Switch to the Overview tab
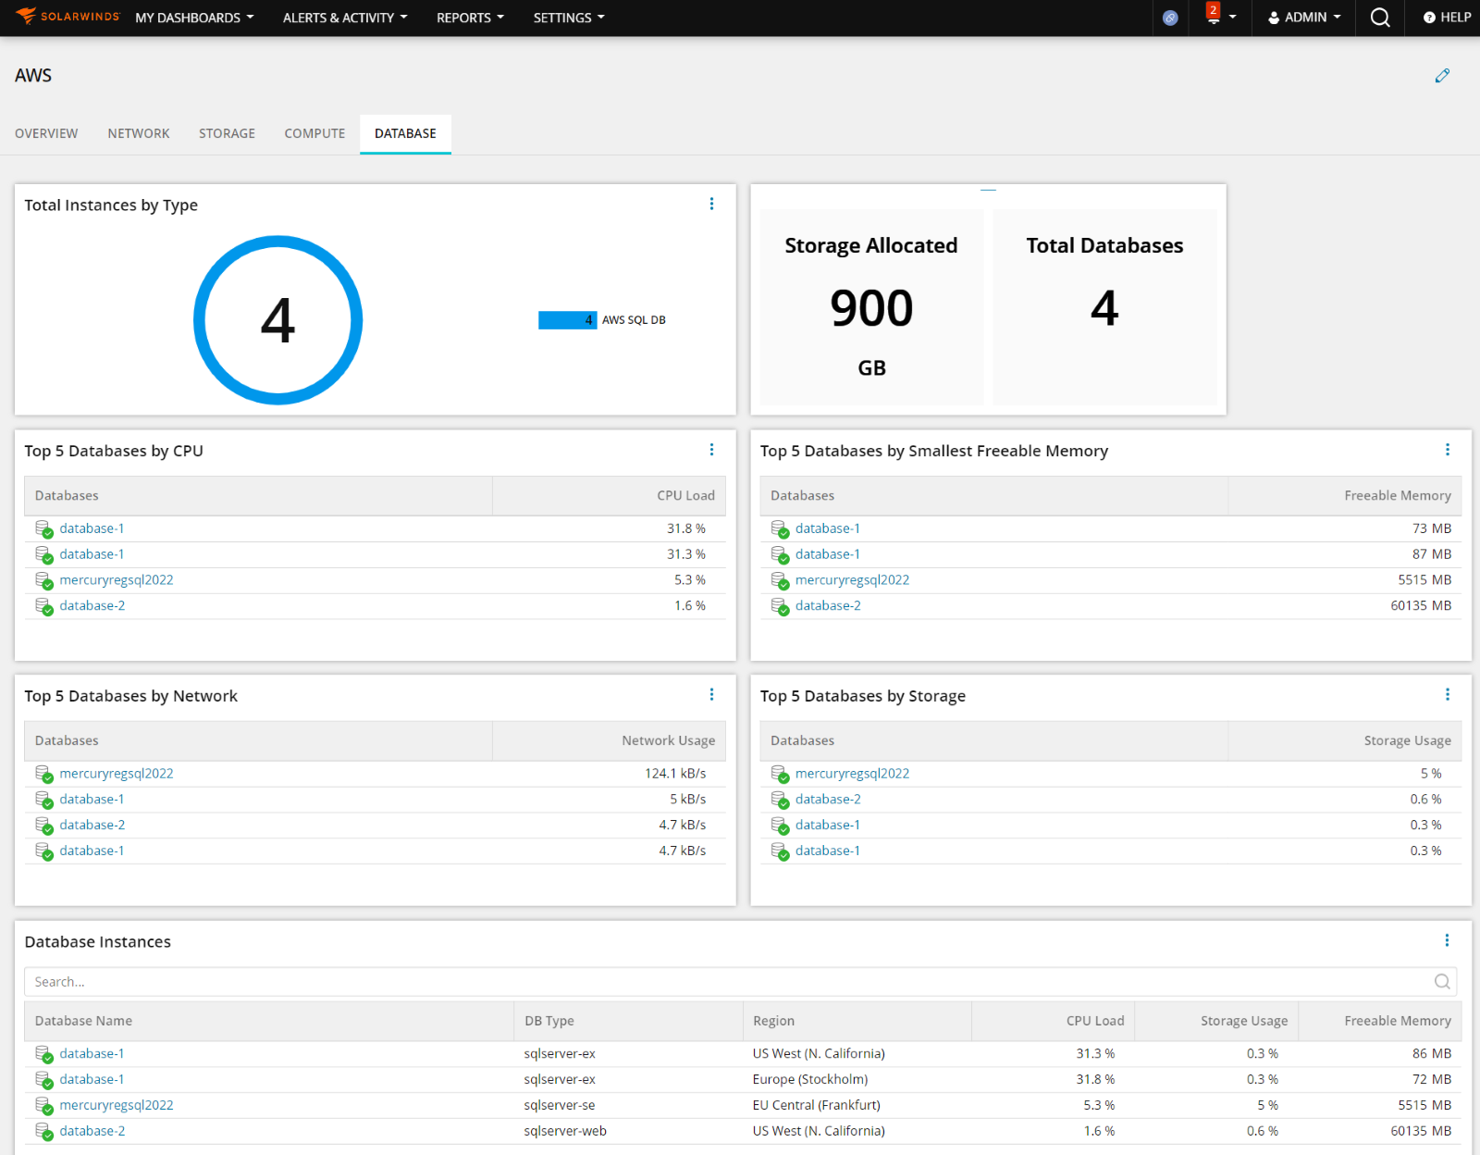Image resolution: width=1480 pixels, height=1155 pixels. [46, 133]
